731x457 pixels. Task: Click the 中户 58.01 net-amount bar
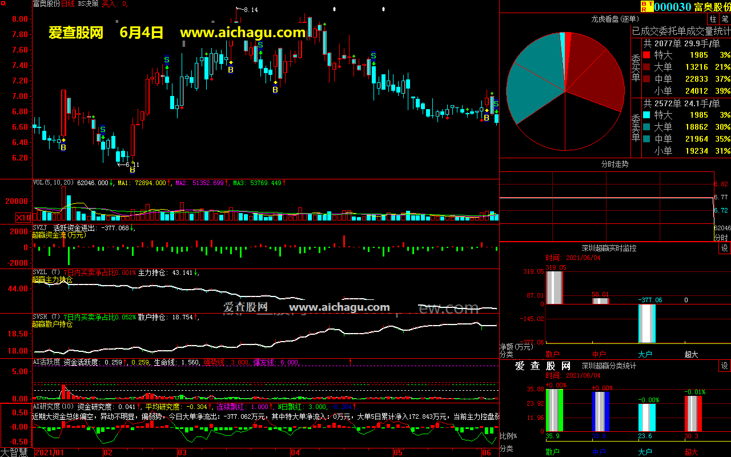[x=600, y=300]
